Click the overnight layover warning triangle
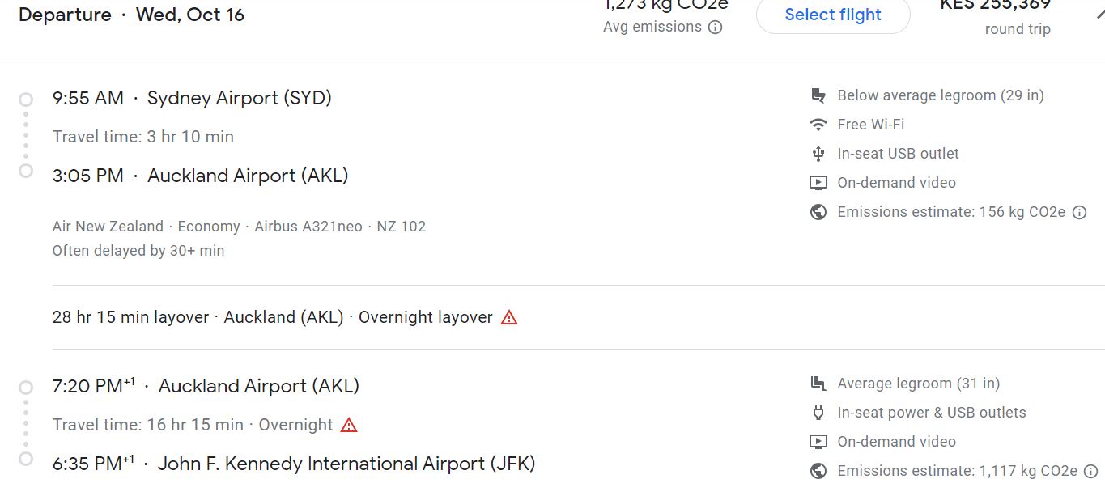Screen dimensions: 1105x496 (x=508, y=317)
